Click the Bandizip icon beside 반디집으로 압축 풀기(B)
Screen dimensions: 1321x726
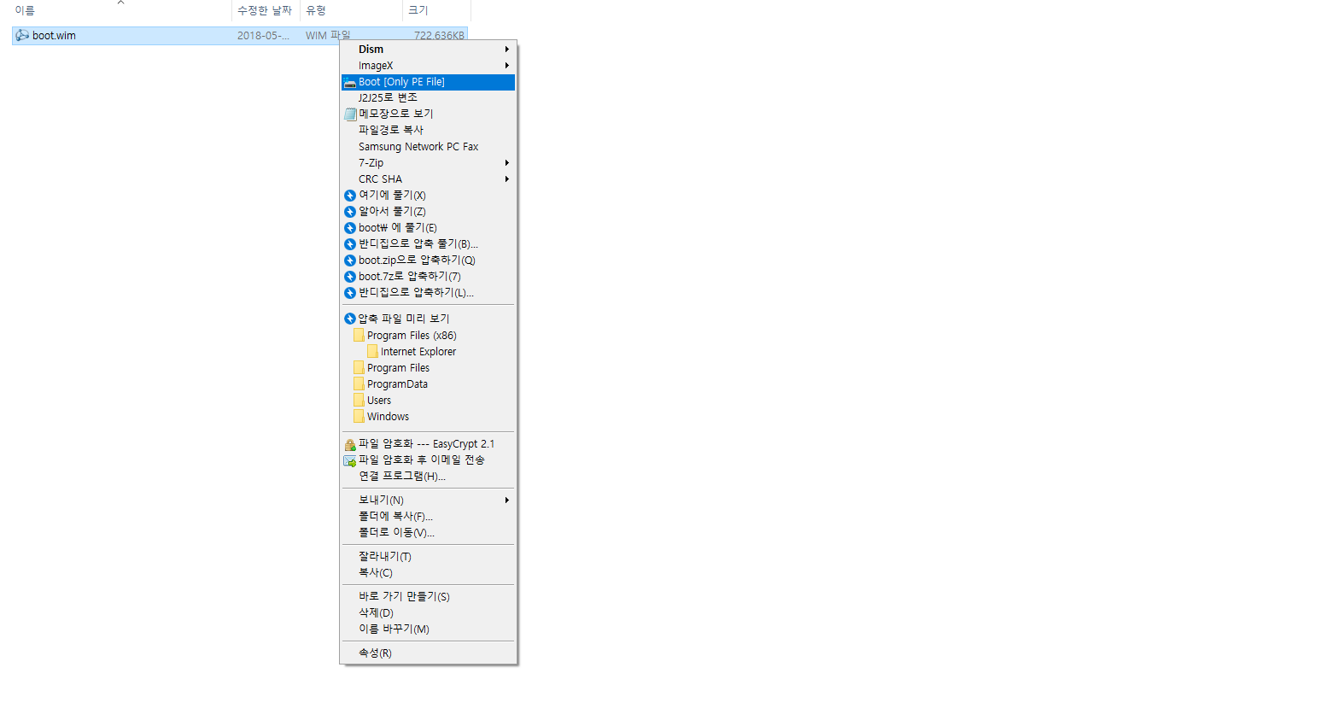350,244
